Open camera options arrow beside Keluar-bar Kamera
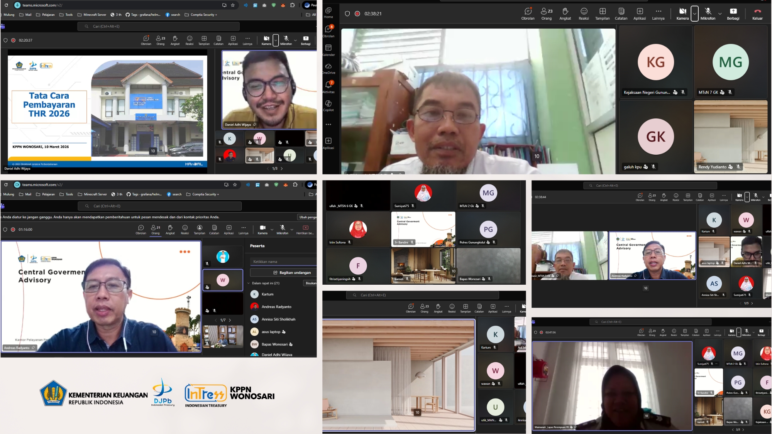This screenshot has height=434, width=772. tap(694, 14)
